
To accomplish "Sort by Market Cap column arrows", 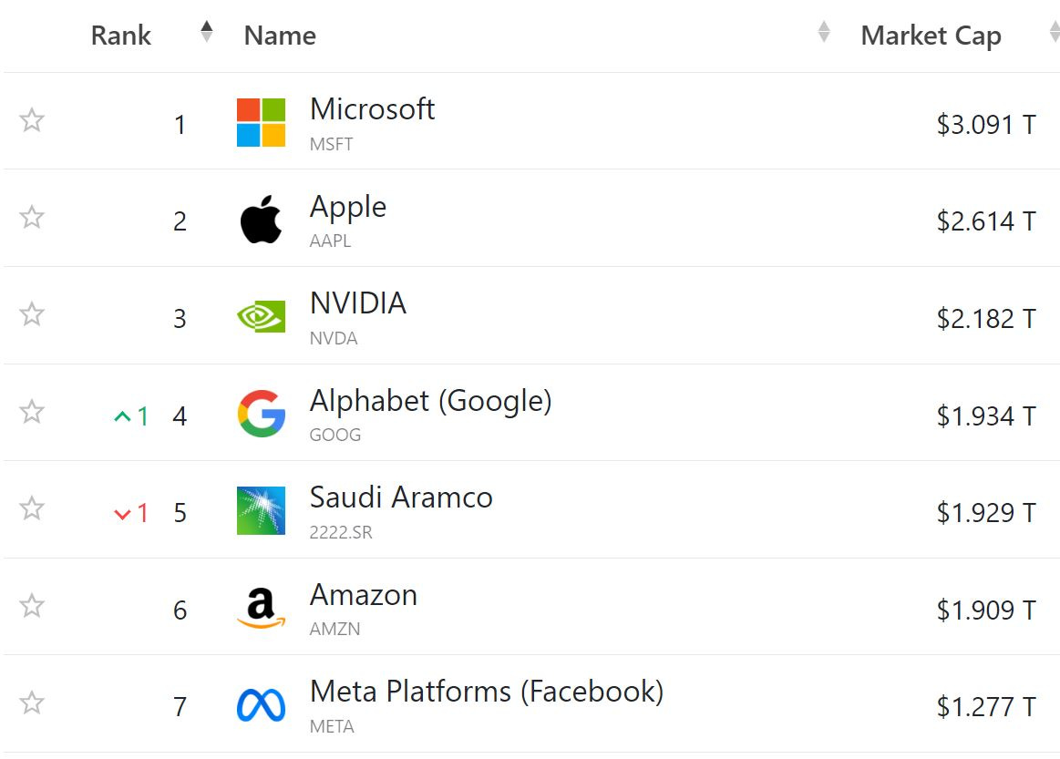I will (1054, 32).
